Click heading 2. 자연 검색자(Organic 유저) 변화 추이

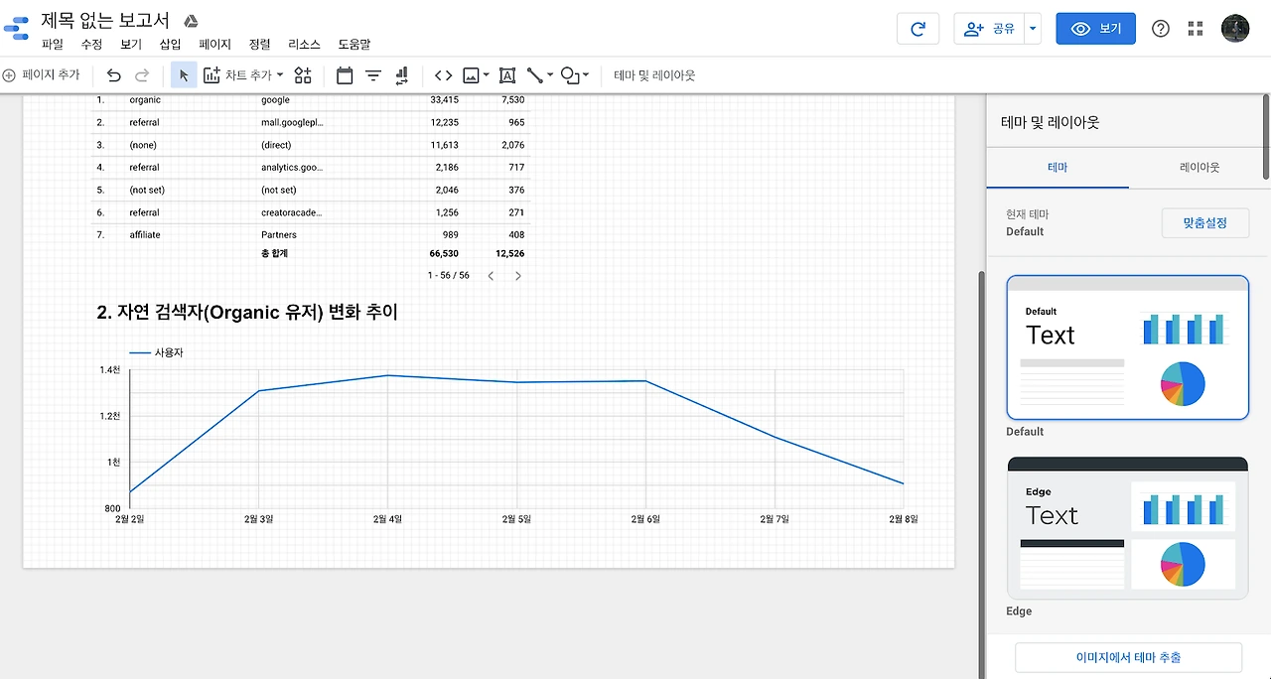pos(247,313)
